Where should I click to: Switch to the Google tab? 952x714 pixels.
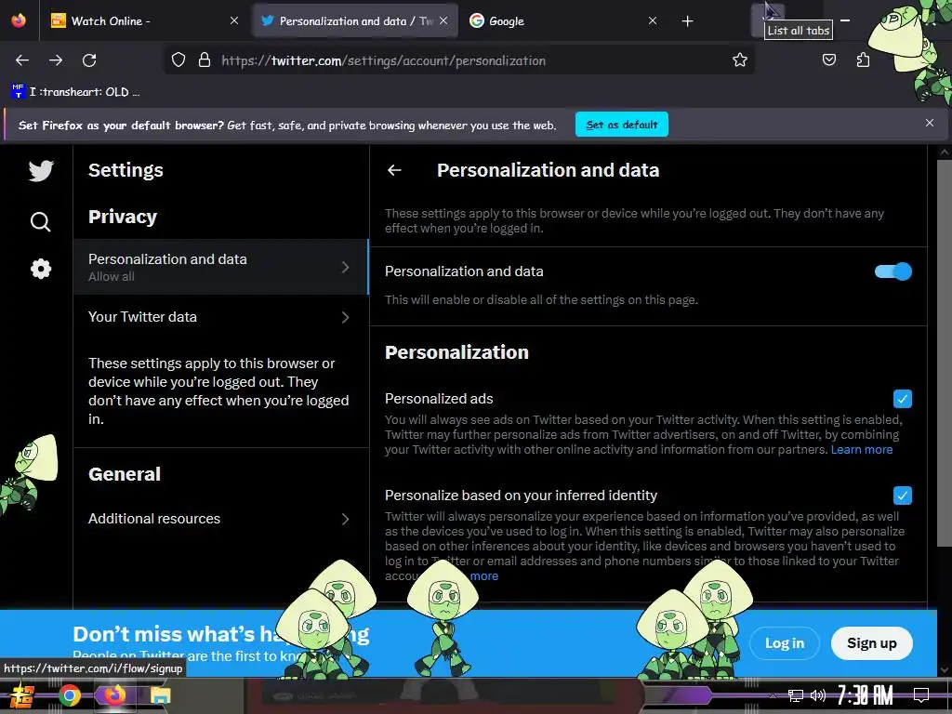pos(562,20)
